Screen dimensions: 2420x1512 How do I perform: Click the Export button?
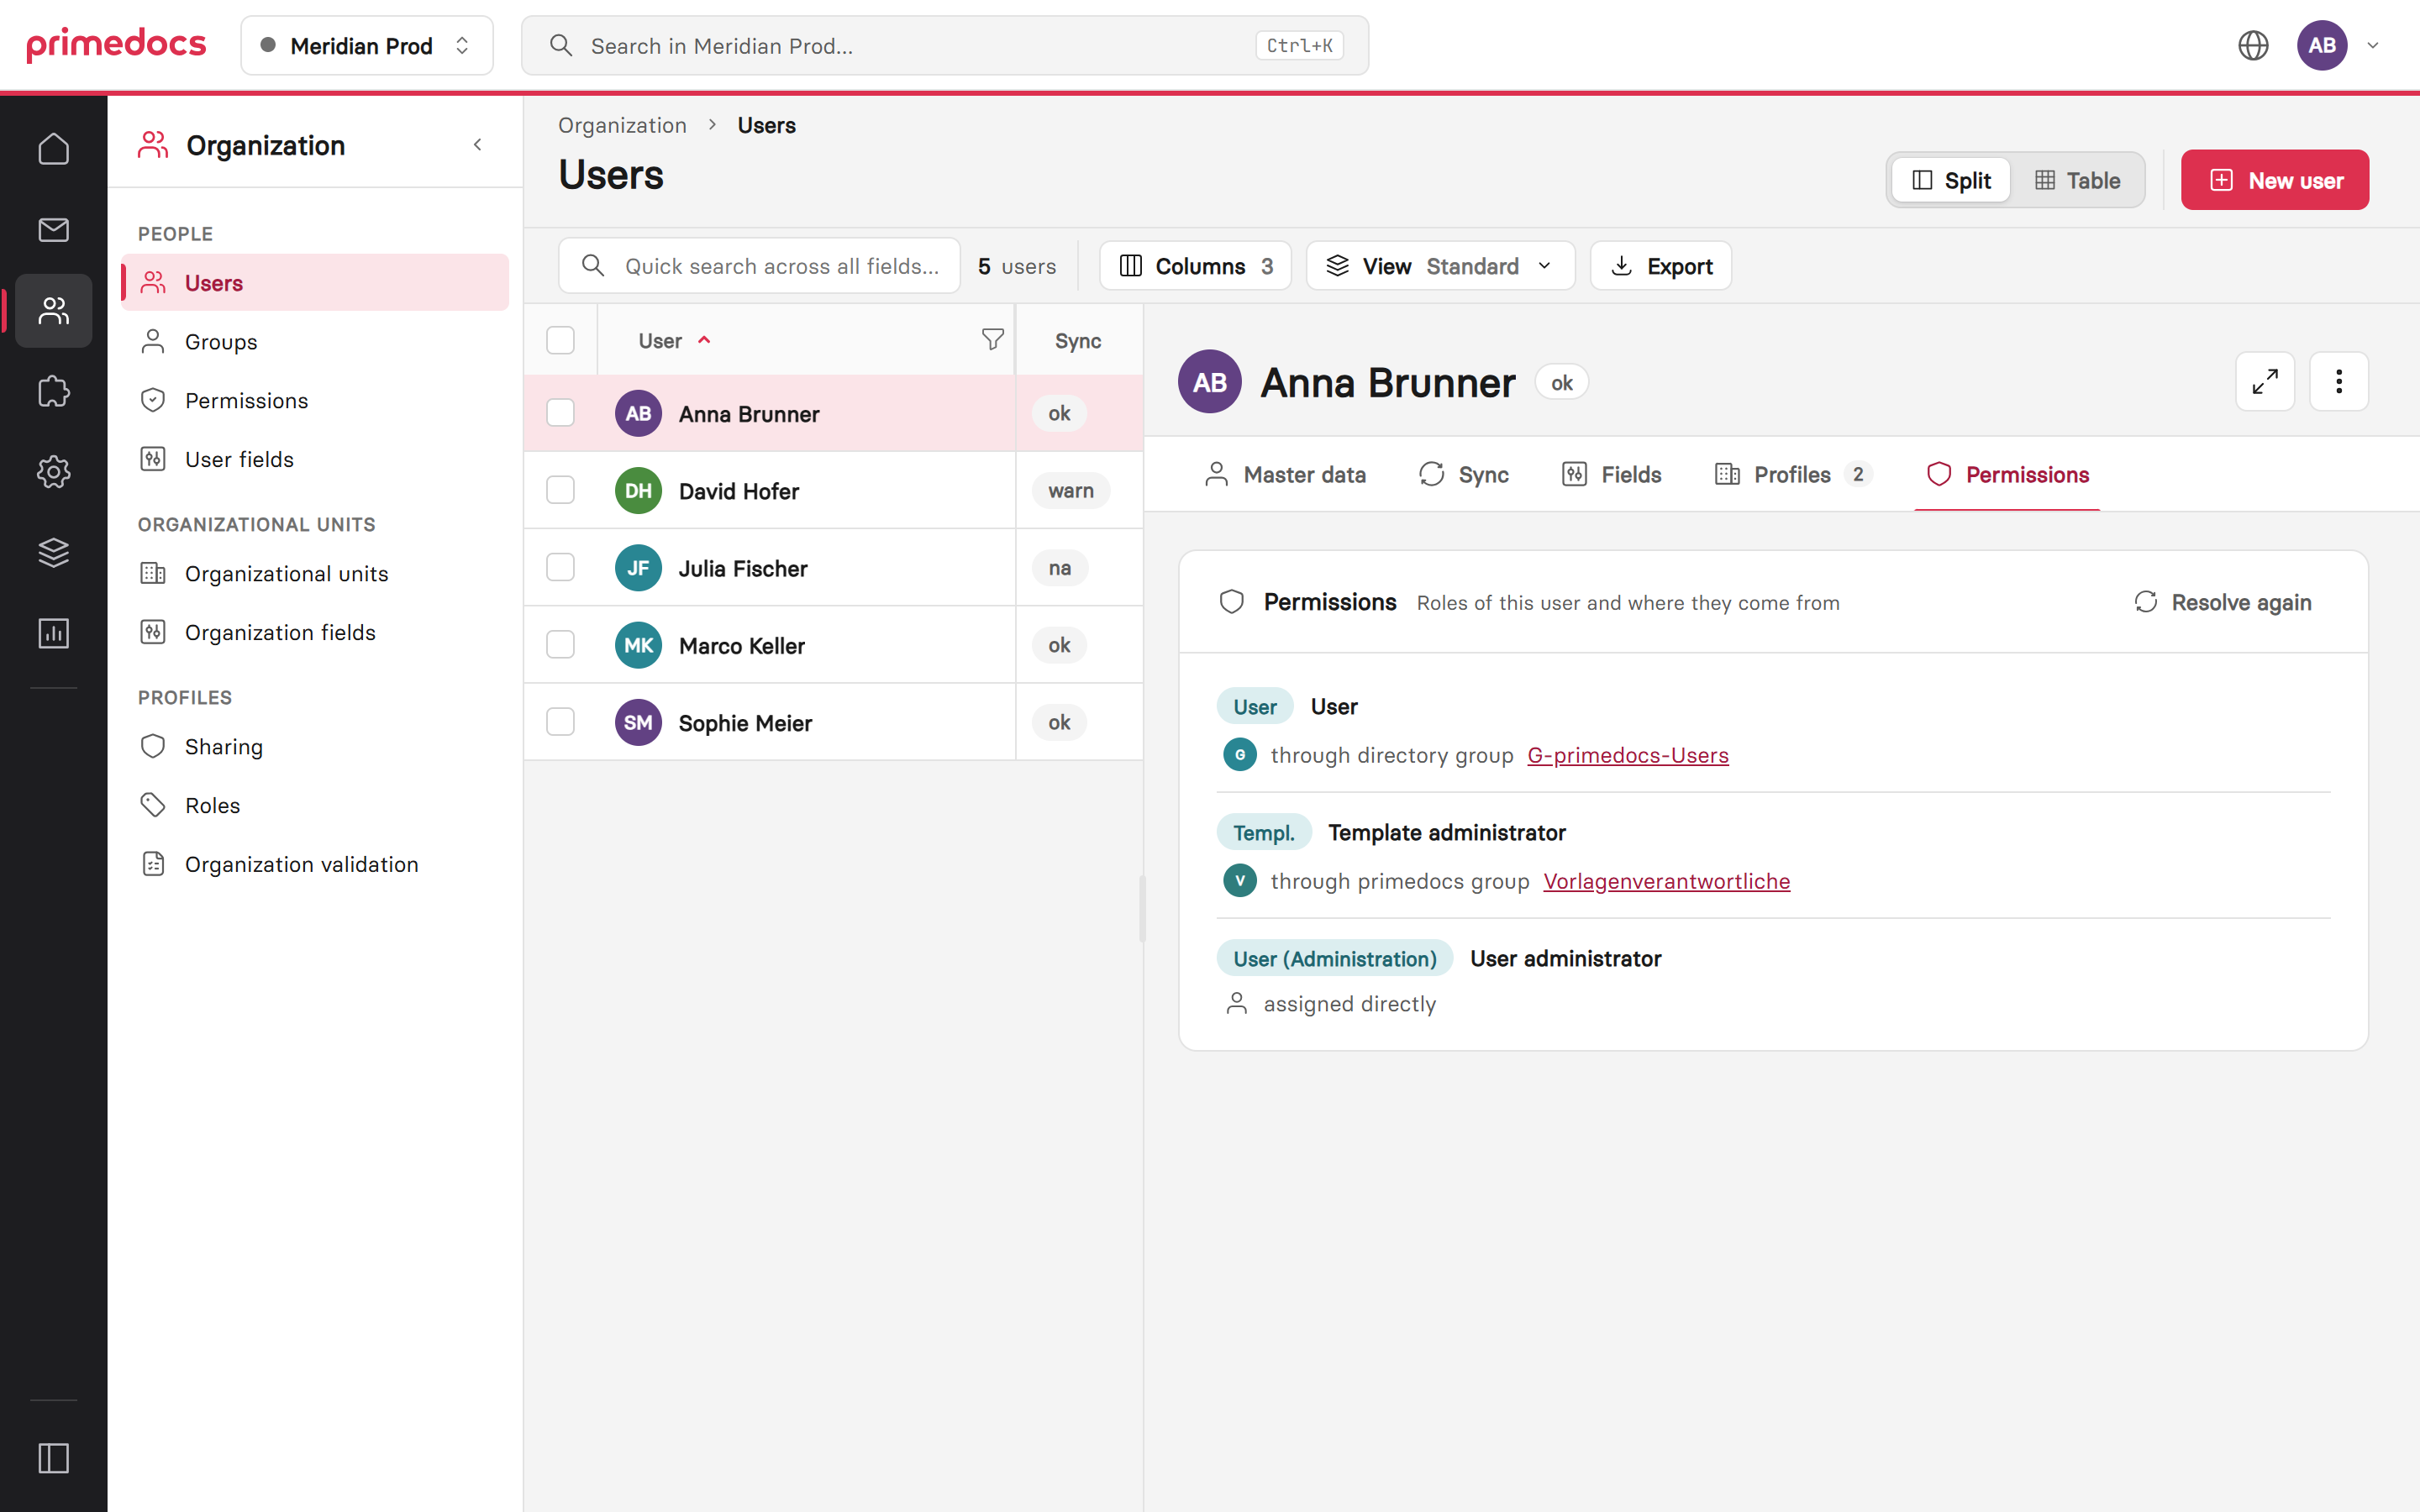click(x=1661, y=266)
